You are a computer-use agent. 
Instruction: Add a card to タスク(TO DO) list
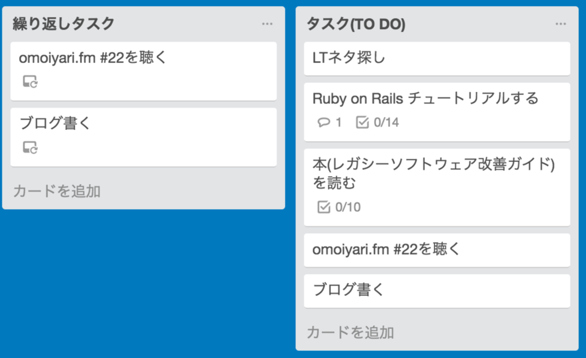point(350,333)
